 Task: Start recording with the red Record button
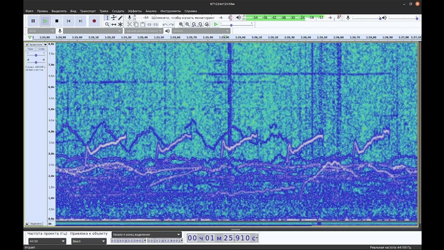[94, 21]
